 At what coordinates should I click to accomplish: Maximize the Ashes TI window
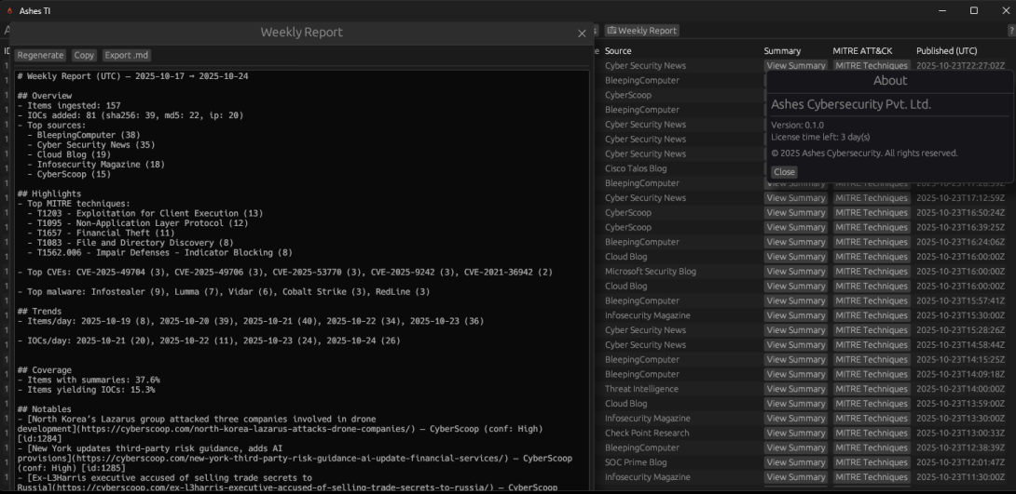point(973,10)
